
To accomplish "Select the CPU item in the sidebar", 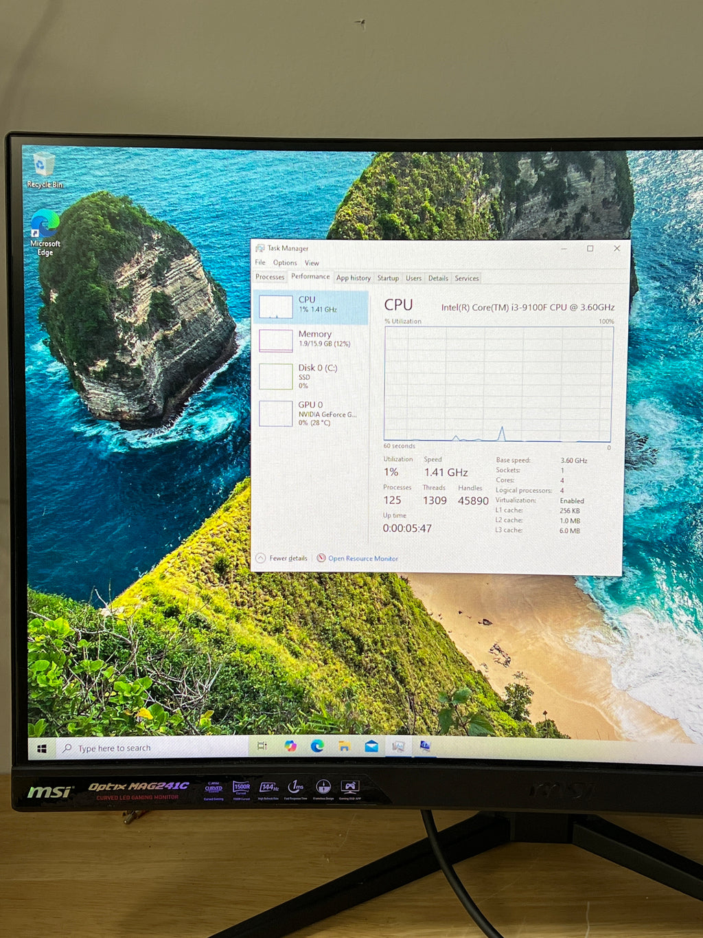I will coord(312,307).
